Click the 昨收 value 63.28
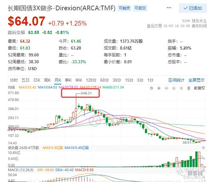 pyautogui.click(x=76, y=48)
